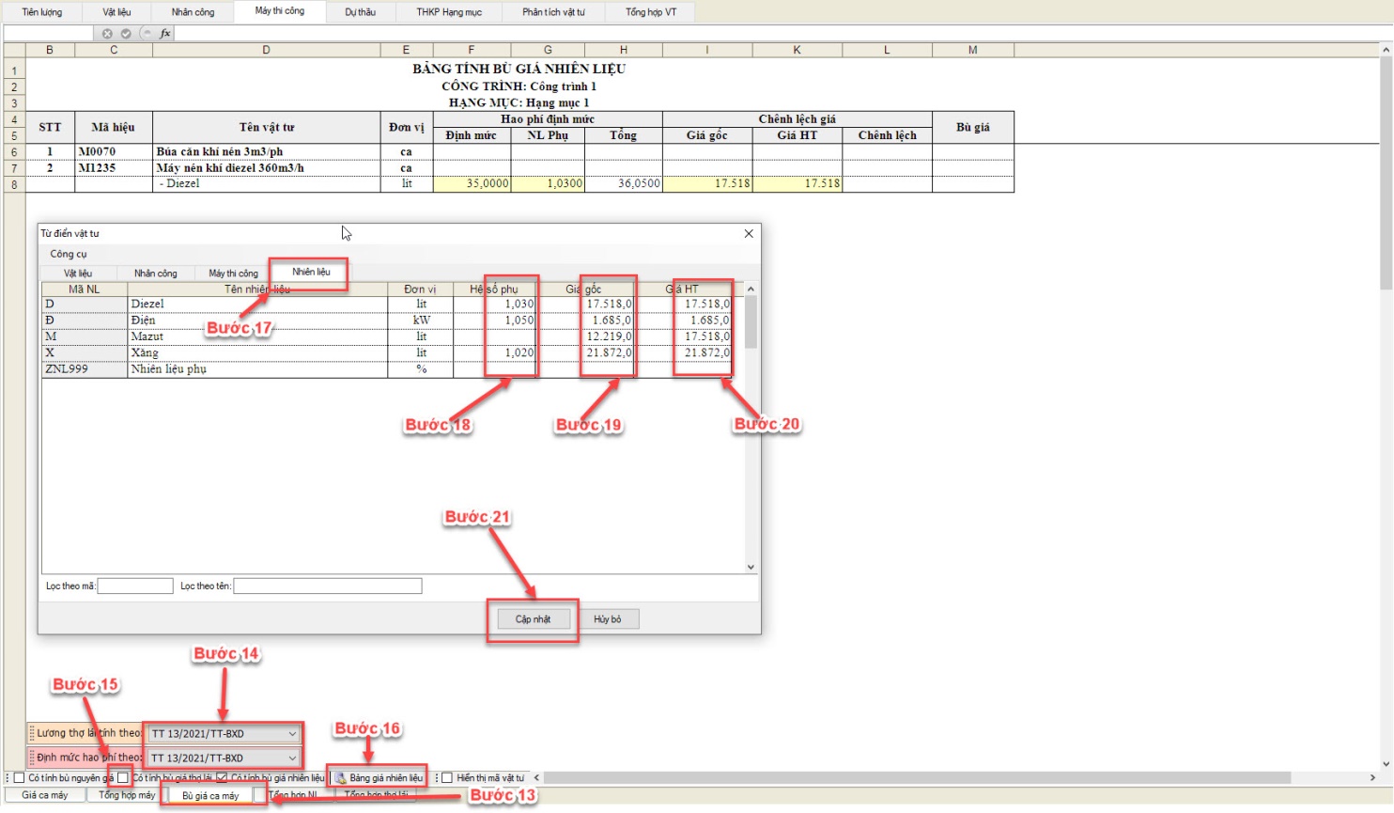The width and height of the screenshot is (1394, 813).
Task: Click the cell name box
Action: [x=49, y=33]
